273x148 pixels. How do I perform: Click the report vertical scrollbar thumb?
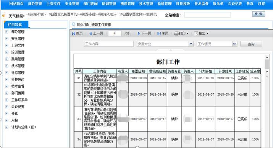click(x=267, y=64)
